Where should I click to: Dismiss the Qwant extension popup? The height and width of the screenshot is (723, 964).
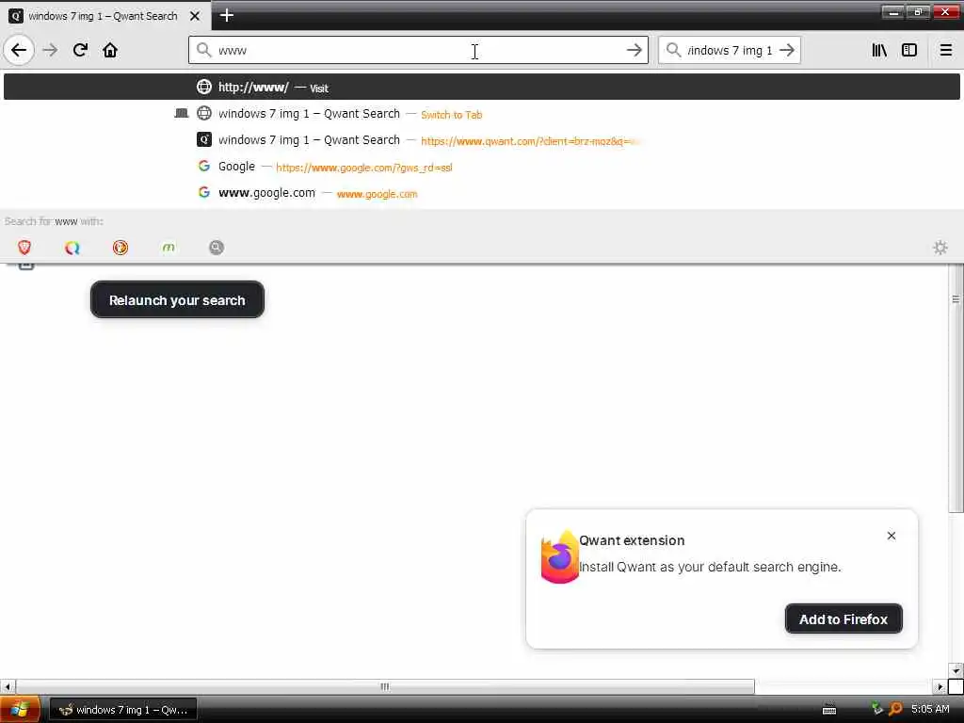(x=891, y=536)
